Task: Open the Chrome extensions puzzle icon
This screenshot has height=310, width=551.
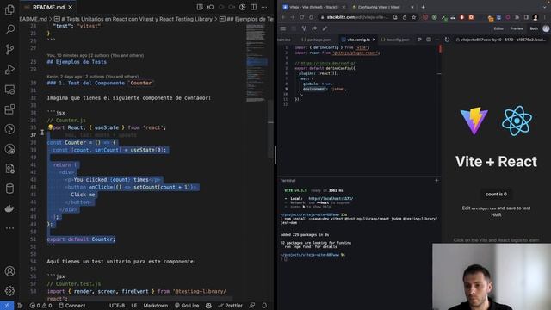Action: coord(517,17)
